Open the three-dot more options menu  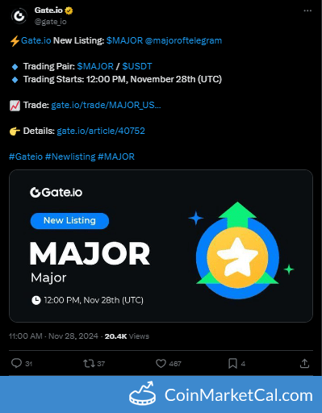(x=307, y=10)
